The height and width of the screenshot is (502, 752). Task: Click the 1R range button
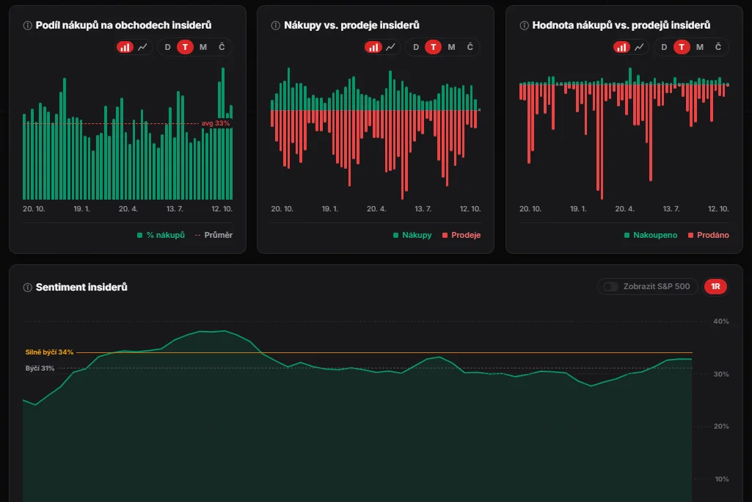[715, 286]
